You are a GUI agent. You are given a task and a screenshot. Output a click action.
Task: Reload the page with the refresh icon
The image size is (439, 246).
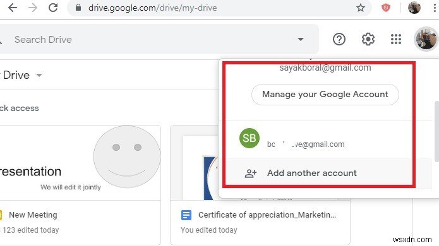tap(53, 8)
